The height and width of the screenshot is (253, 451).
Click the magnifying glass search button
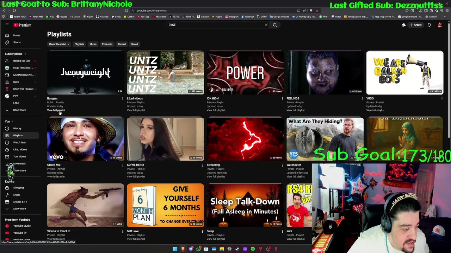tap(275, 25)
